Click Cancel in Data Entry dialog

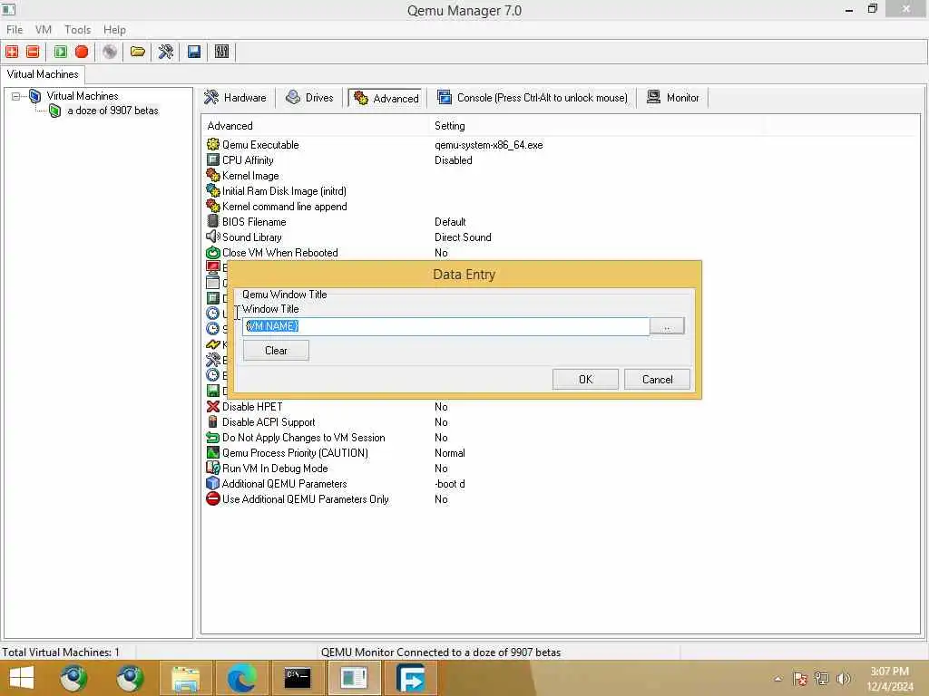point(657,380)
